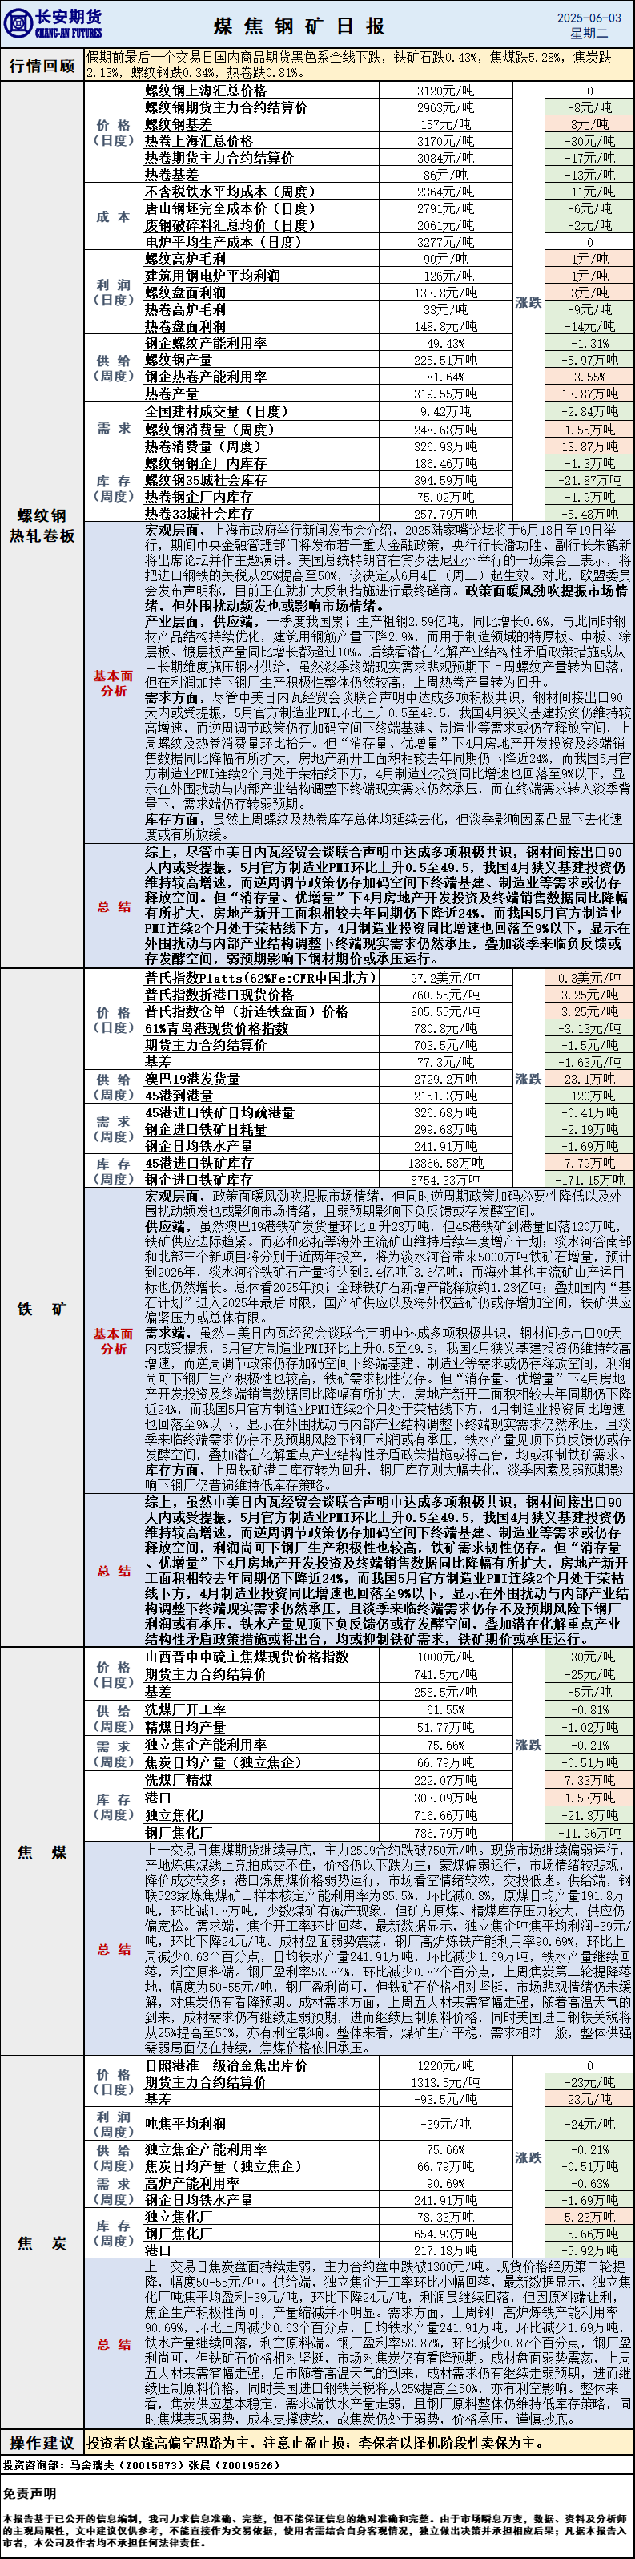Click the 焦煤 section label
Image resolution: width=635 pixels, height=2559 pixels.
42,1853
